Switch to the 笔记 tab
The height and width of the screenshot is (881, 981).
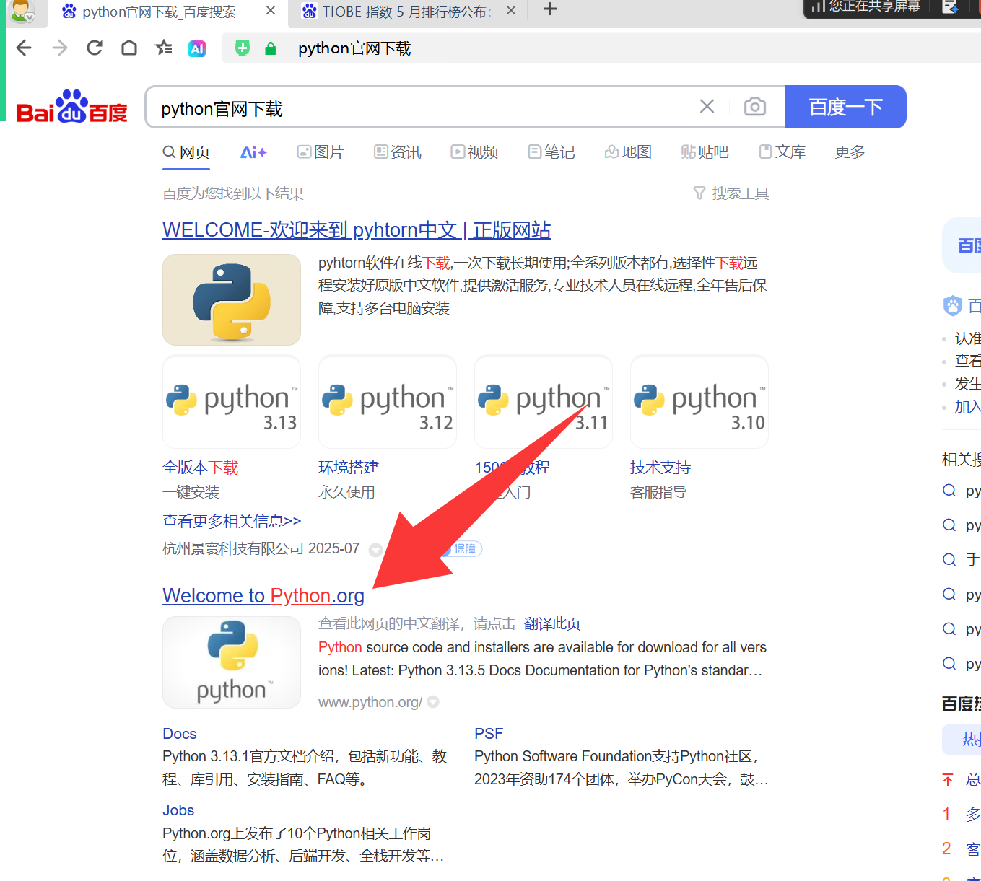pyautogui.click(x=551, y=152)
